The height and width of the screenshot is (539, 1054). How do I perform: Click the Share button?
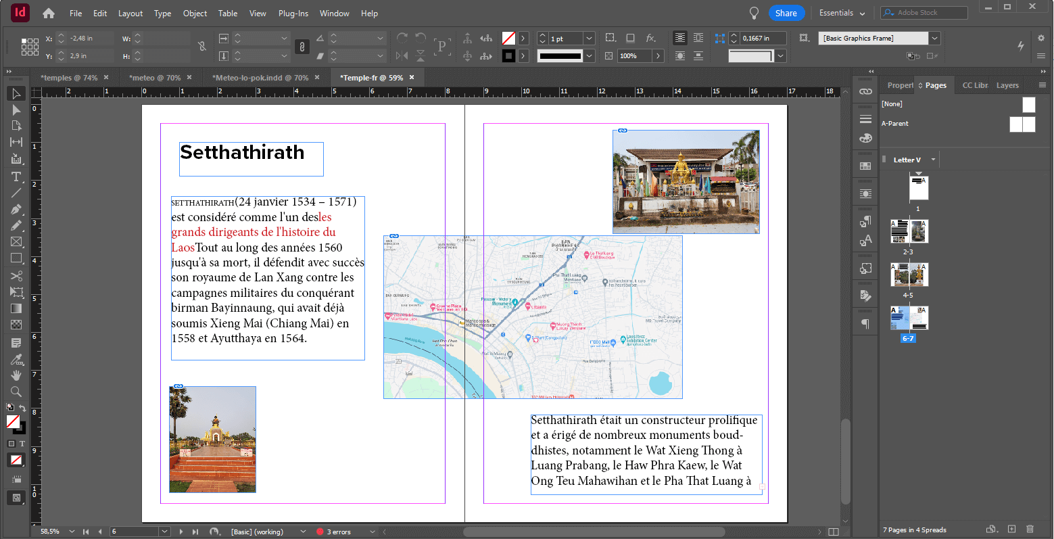click(786, 13)
